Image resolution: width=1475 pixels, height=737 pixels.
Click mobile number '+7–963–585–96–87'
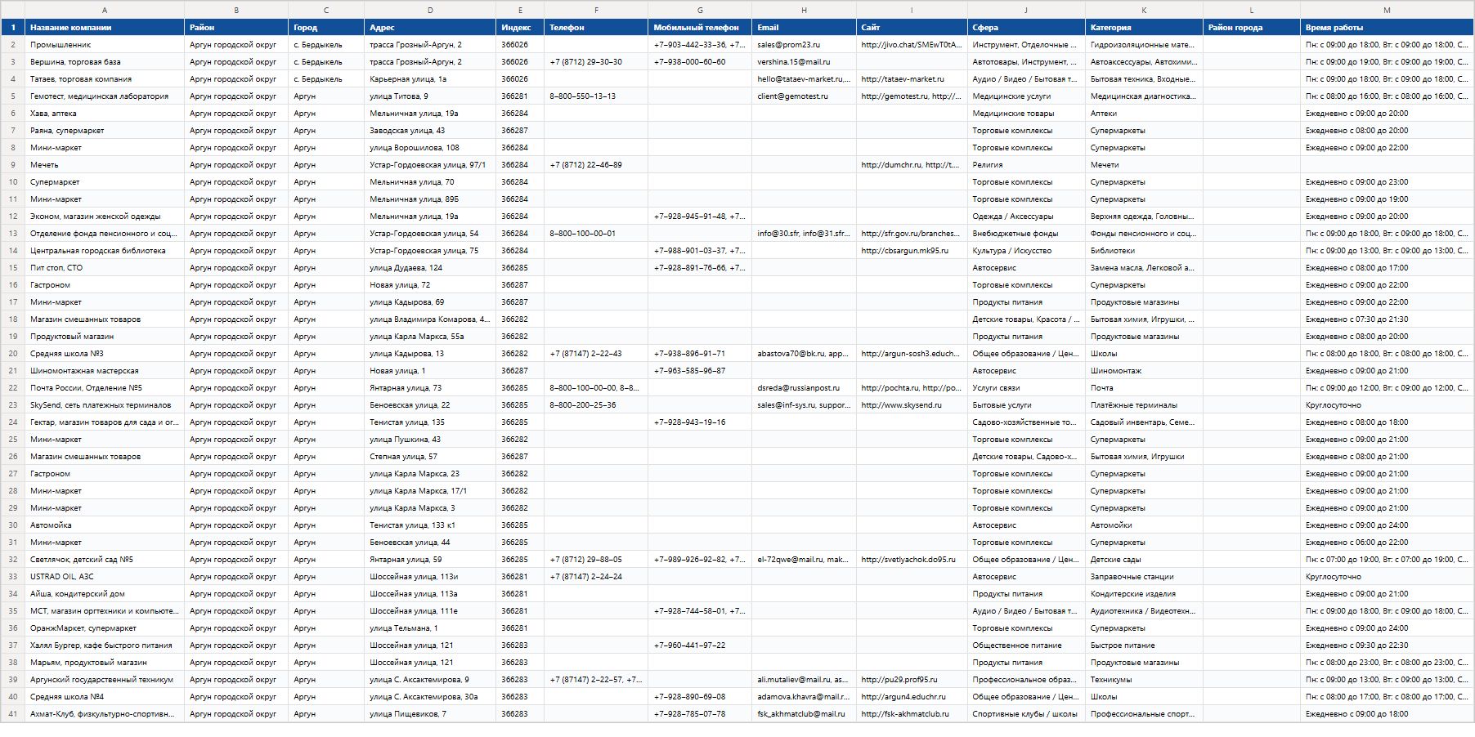click(700, 370)
